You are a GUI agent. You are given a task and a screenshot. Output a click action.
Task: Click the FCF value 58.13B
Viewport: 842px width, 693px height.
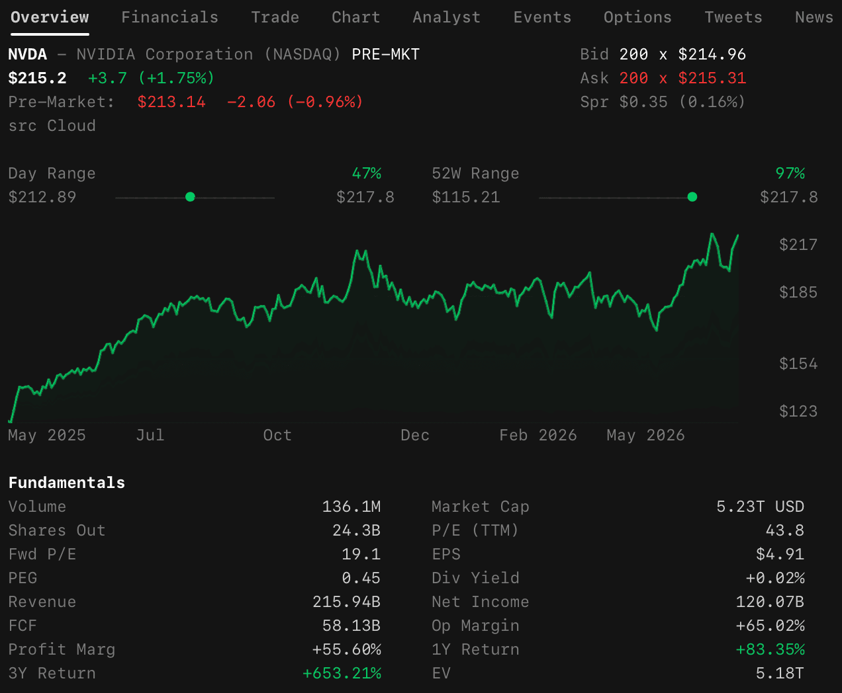(x=351, y=626)
